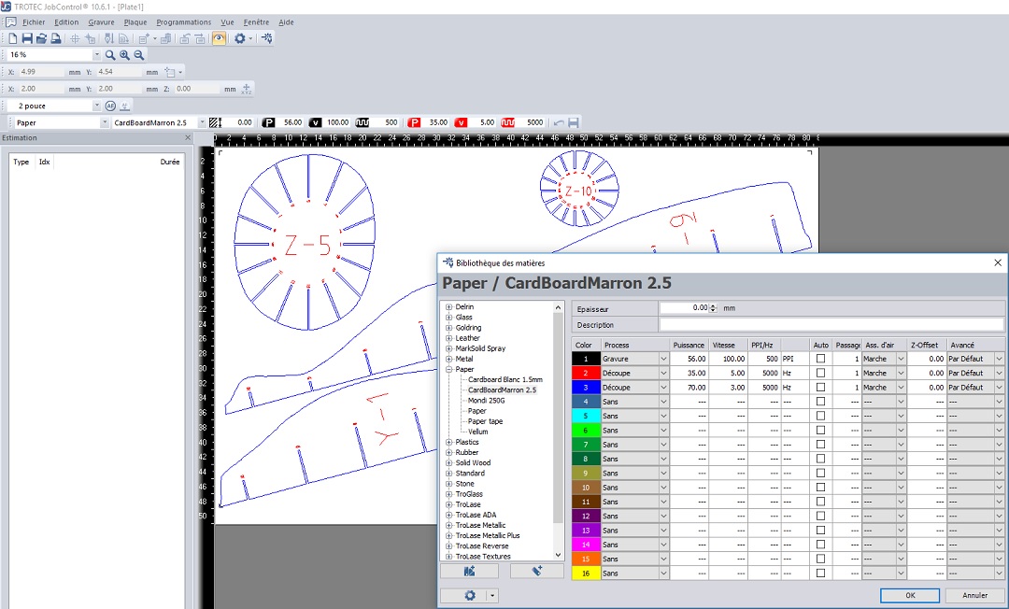The width and height of the screenshot is (1009, 609).
Task: Click the magnifier zoom-fit icon
Action: (x=110, y=55)
